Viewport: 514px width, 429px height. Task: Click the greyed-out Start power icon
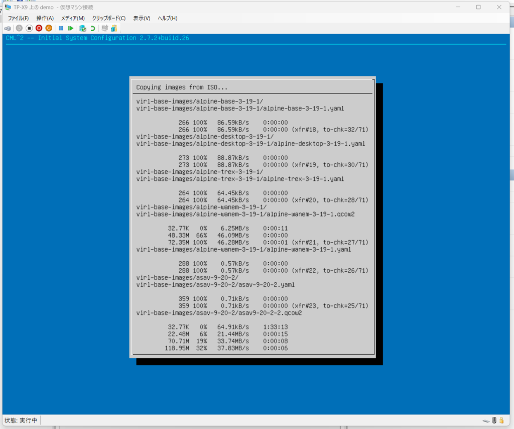pos(20,28)
